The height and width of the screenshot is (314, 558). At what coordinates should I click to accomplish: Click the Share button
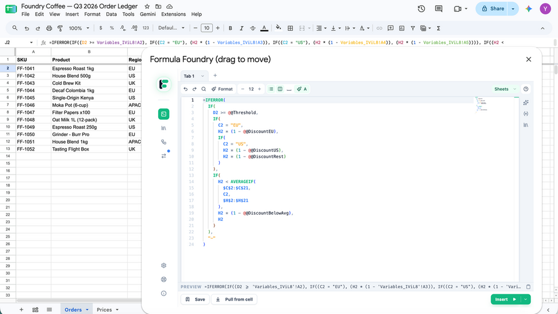pos(492,9)
